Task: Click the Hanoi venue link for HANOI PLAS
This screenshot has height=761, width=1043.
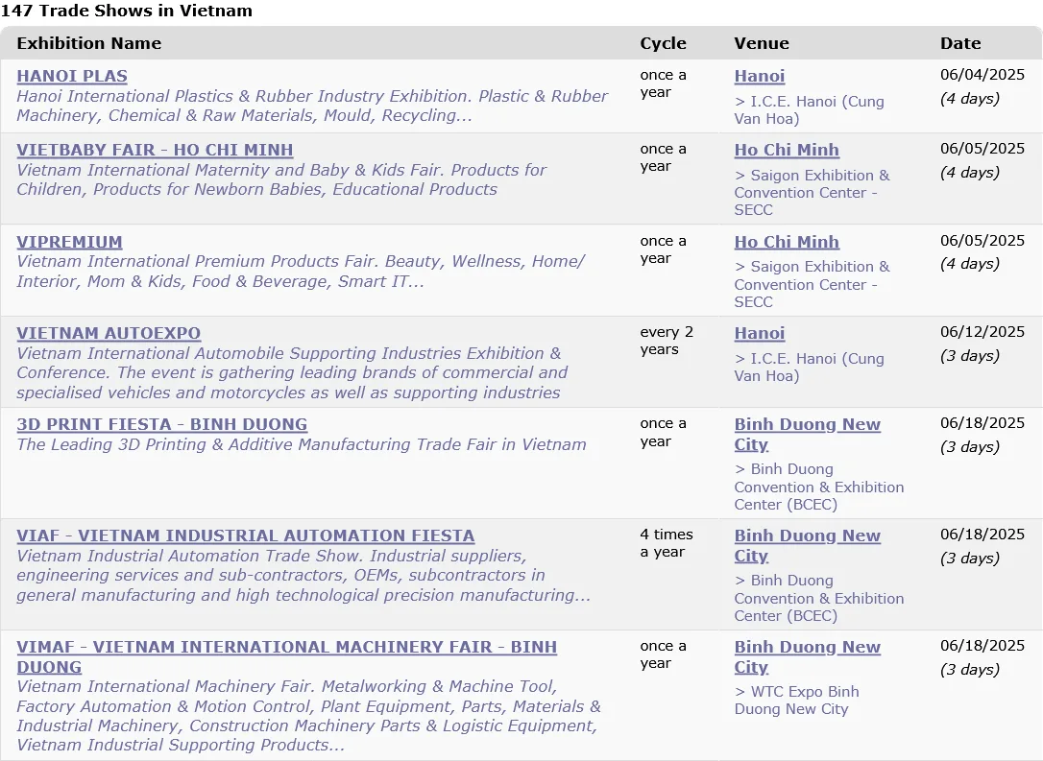Action: [x=759, y=77]
